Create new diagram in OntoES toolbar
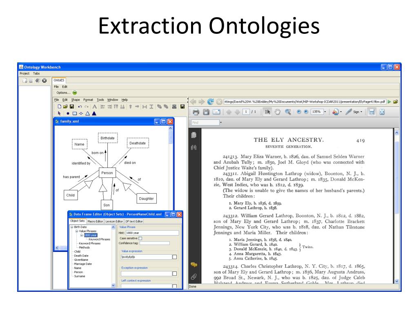The height and width of the screenshot is (313, 418). [x=60, y=106]
